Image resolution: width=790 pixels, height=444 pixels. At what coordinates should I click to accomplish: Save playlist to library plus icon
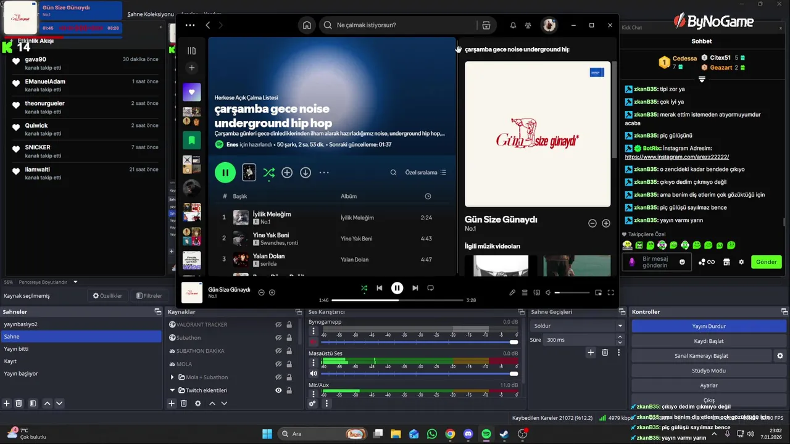(x=287, y=173)
